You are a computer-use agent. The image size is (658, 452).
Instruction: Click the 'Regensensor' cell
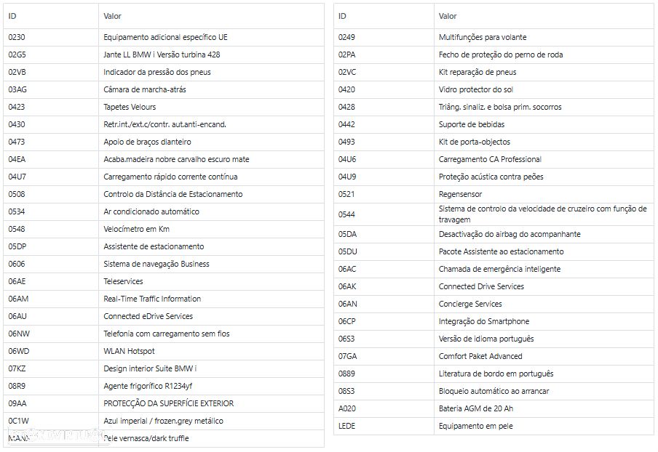click(544, 194)
